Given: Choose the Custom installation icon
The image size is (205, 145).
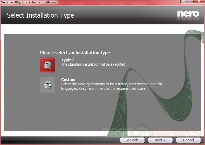Looking at the screenshot, I should [x=47, y=85].
